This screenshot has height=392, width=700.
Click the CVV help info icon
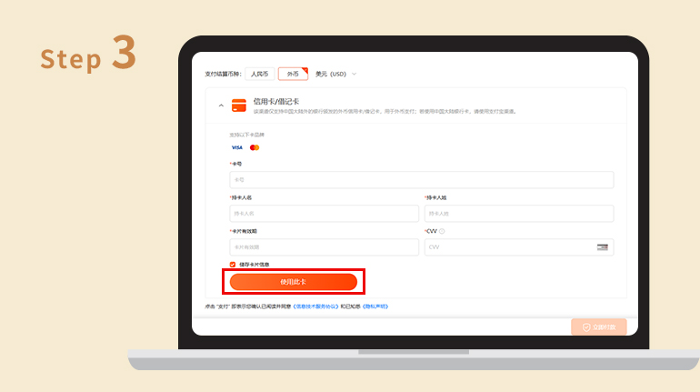click(x=442, y=231)
